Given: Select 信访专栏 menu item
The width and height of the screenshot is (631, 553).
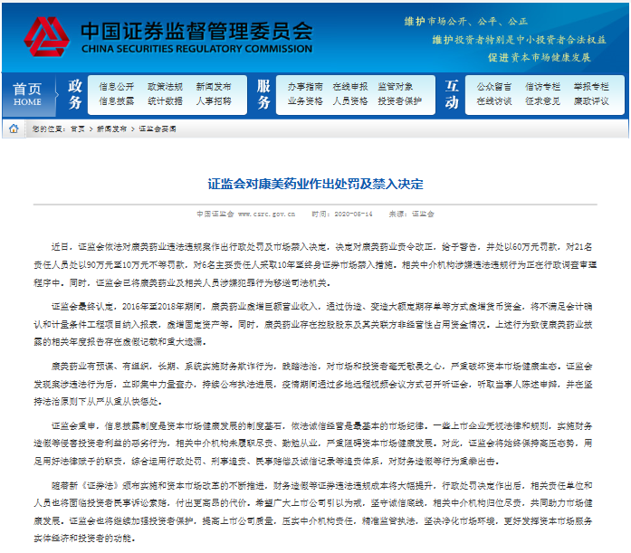Looking at the screenshot, I should pyautogui.click(x=542, y=87).
